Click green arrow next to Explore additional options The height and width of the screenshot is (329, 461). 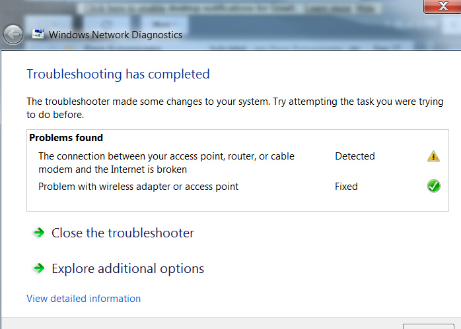(39, 268)
